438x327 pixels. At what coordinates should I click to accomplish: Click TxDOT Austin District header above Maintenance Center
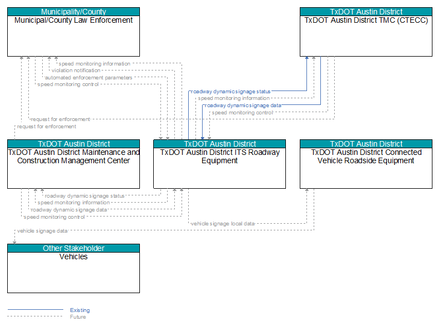tap(73, 144)
